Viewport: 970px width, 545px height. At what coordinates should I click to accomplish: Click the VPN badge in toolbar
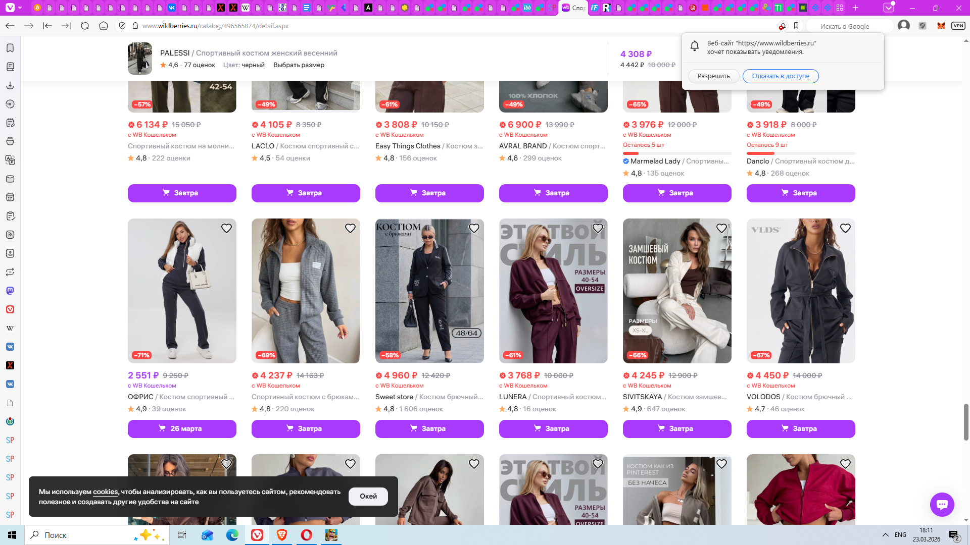click(958, 26)
